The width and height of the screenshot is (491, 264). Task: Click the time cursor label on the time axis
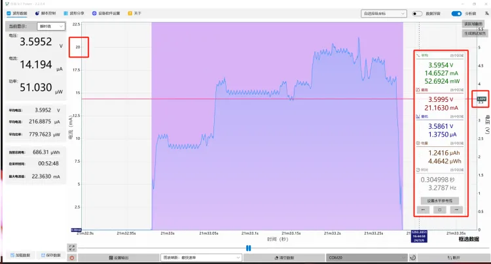tap(419, 236)
